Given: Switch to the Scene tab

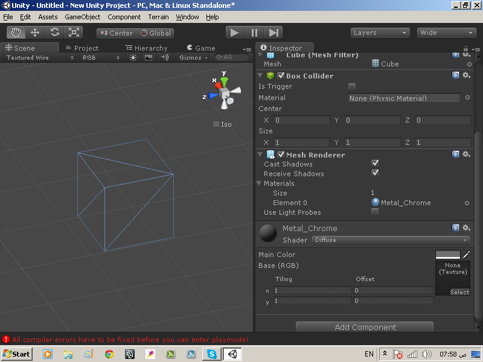Looking at the screenshot, I should pyautogui.click(x=29, y=48).
